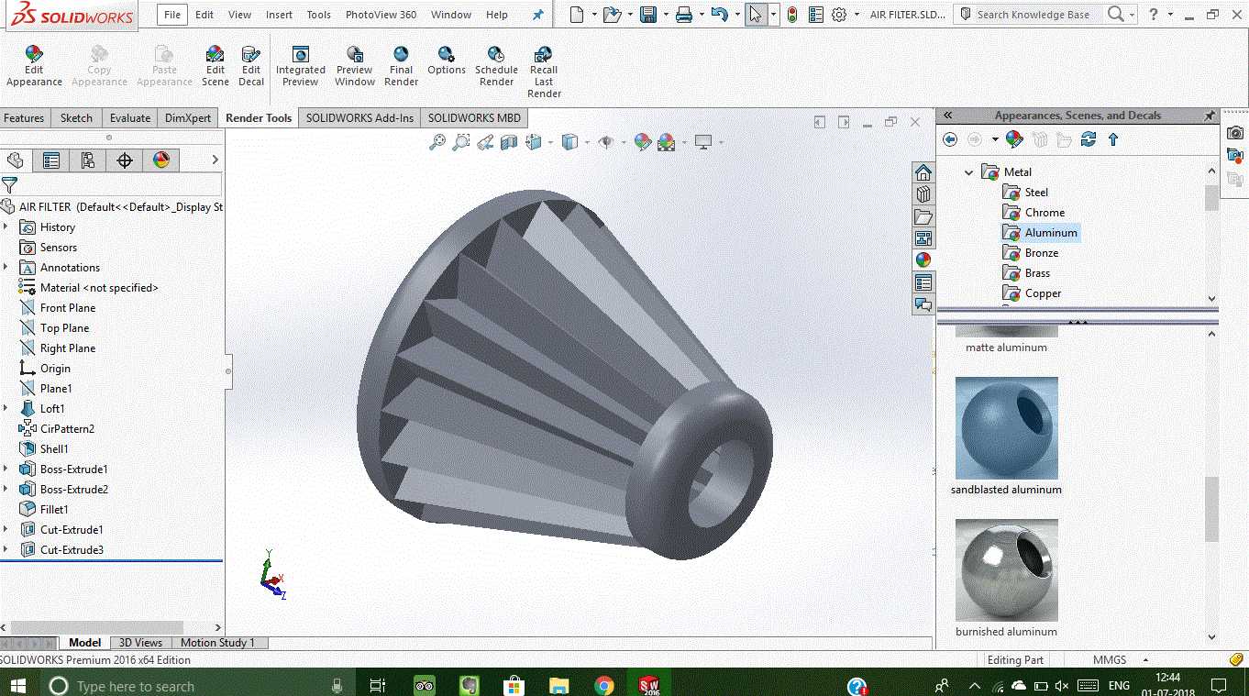1249x696 pixels.
Task: Click Schedule Render
Action: [x=496, y=66]
